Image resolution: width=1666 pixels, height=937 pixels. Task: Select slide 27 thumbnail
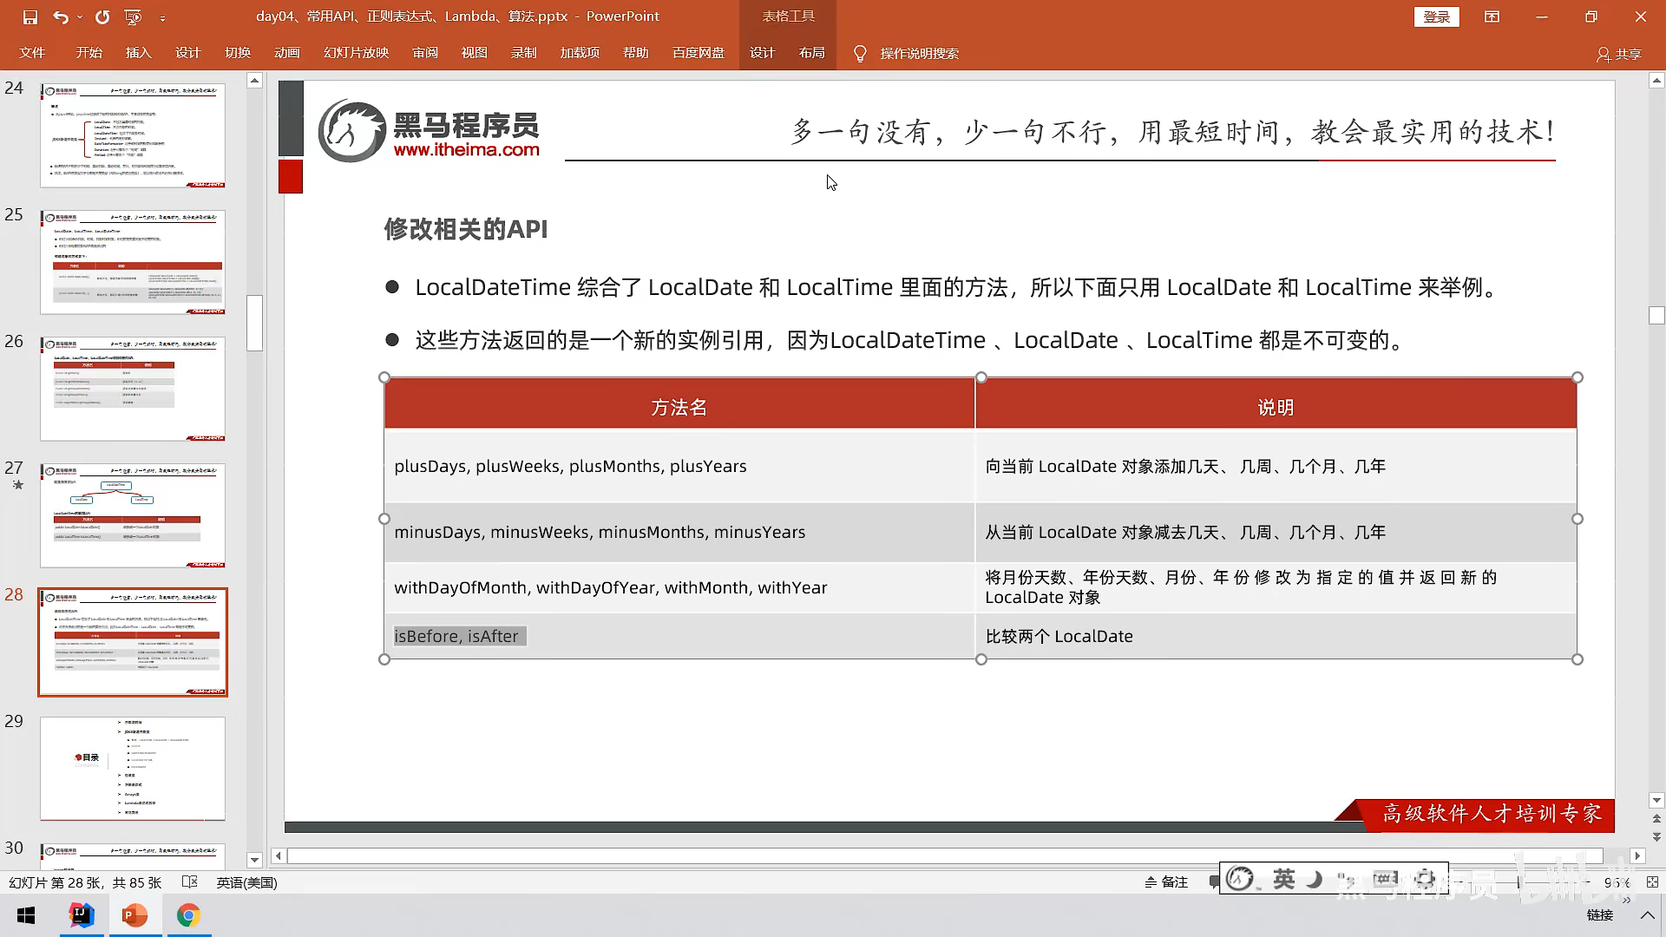(x=133, y=515)
